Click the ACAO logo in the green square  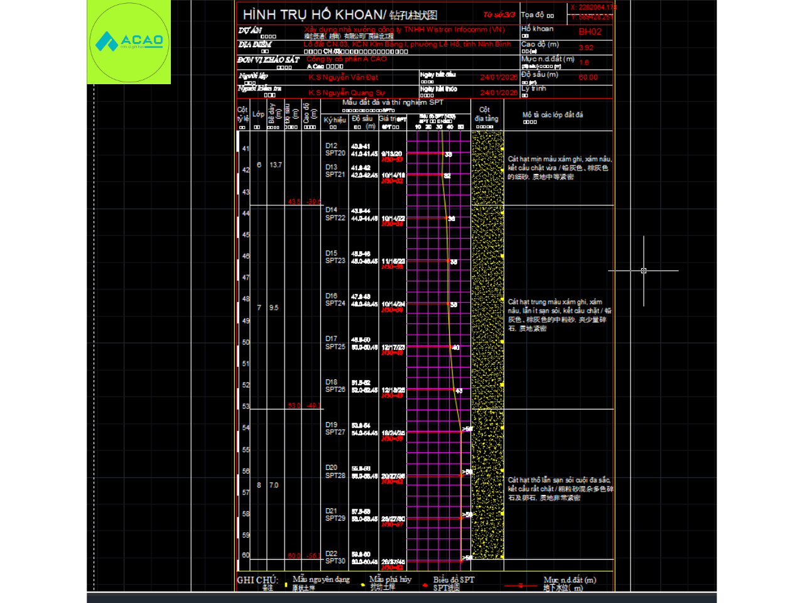pyautogui.click(x=129, y=42)
